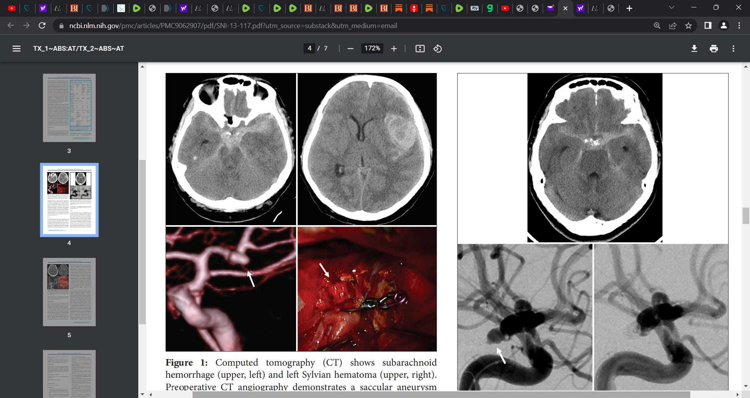Open the PDF viewer more actions menu
The height and width of the screenshot is (398, 750).
coord(733,48)
